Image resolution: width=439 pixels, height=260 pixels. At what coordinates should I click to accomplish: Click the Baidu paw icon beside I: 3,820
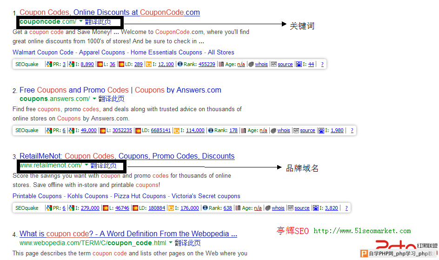coord(316,208)
